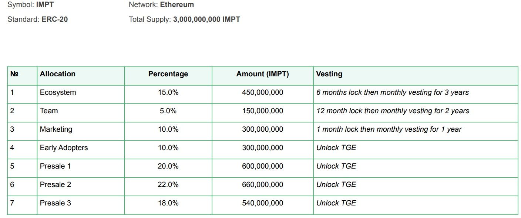Click the Marketing row label
This screenshot has height=218, width=521.
pos(56,129)
